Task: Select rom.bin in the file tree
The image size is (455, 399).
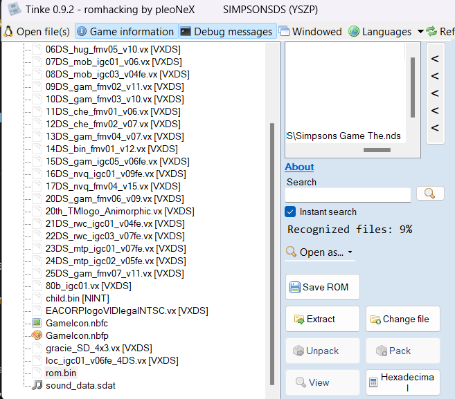Action: coord(61,373)
